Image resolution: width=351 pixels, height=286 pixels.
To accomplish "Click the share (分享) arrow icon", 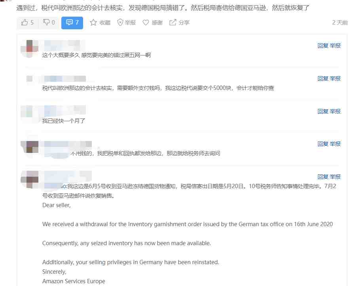I will pos(173,23).
